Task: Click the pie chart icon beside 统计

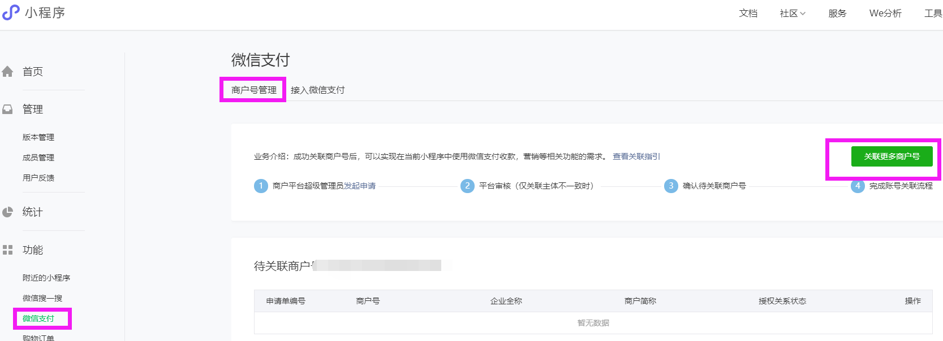Action: coord(8,212)
